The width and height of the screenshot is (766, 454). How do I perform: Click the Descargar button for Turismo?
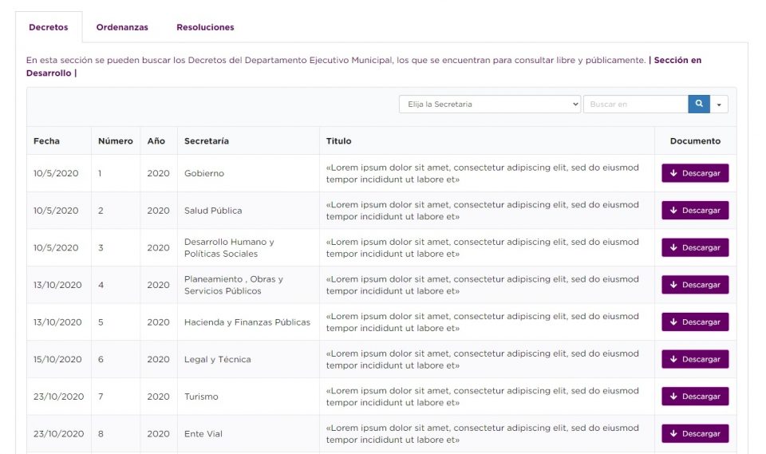tap(694, 397)
